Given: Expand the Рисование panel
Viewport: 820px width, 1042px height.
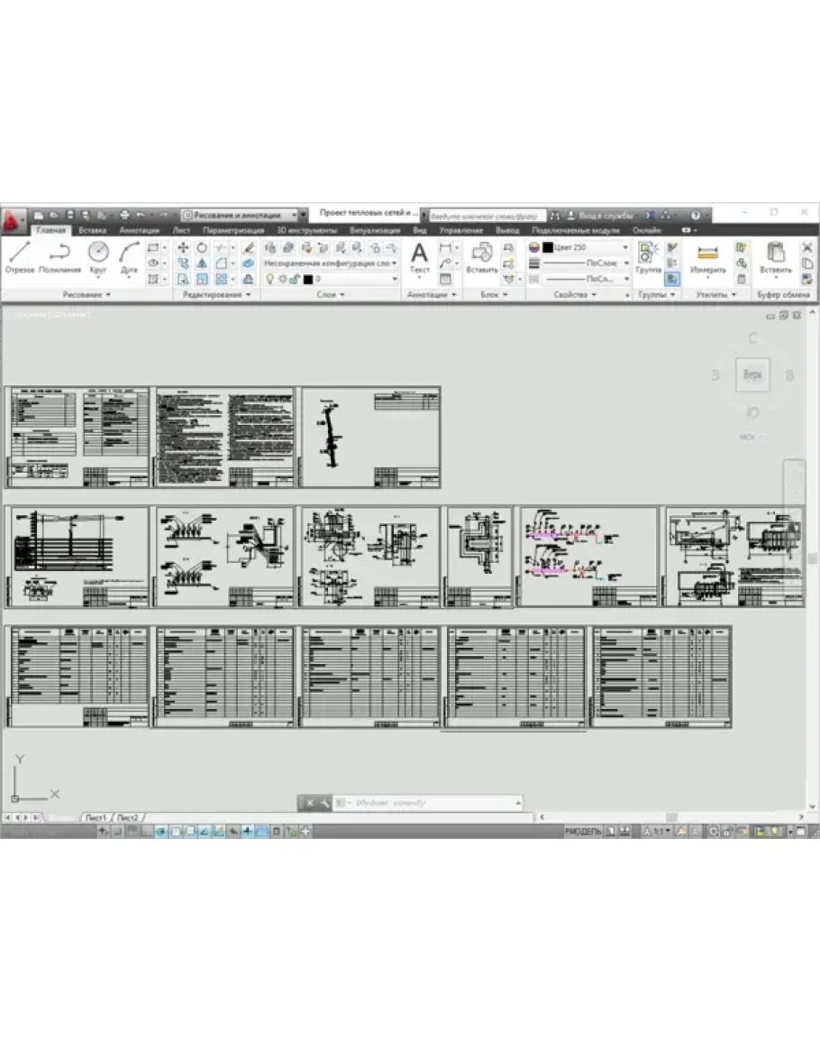Looking at the screenshot, I should 87,295.
